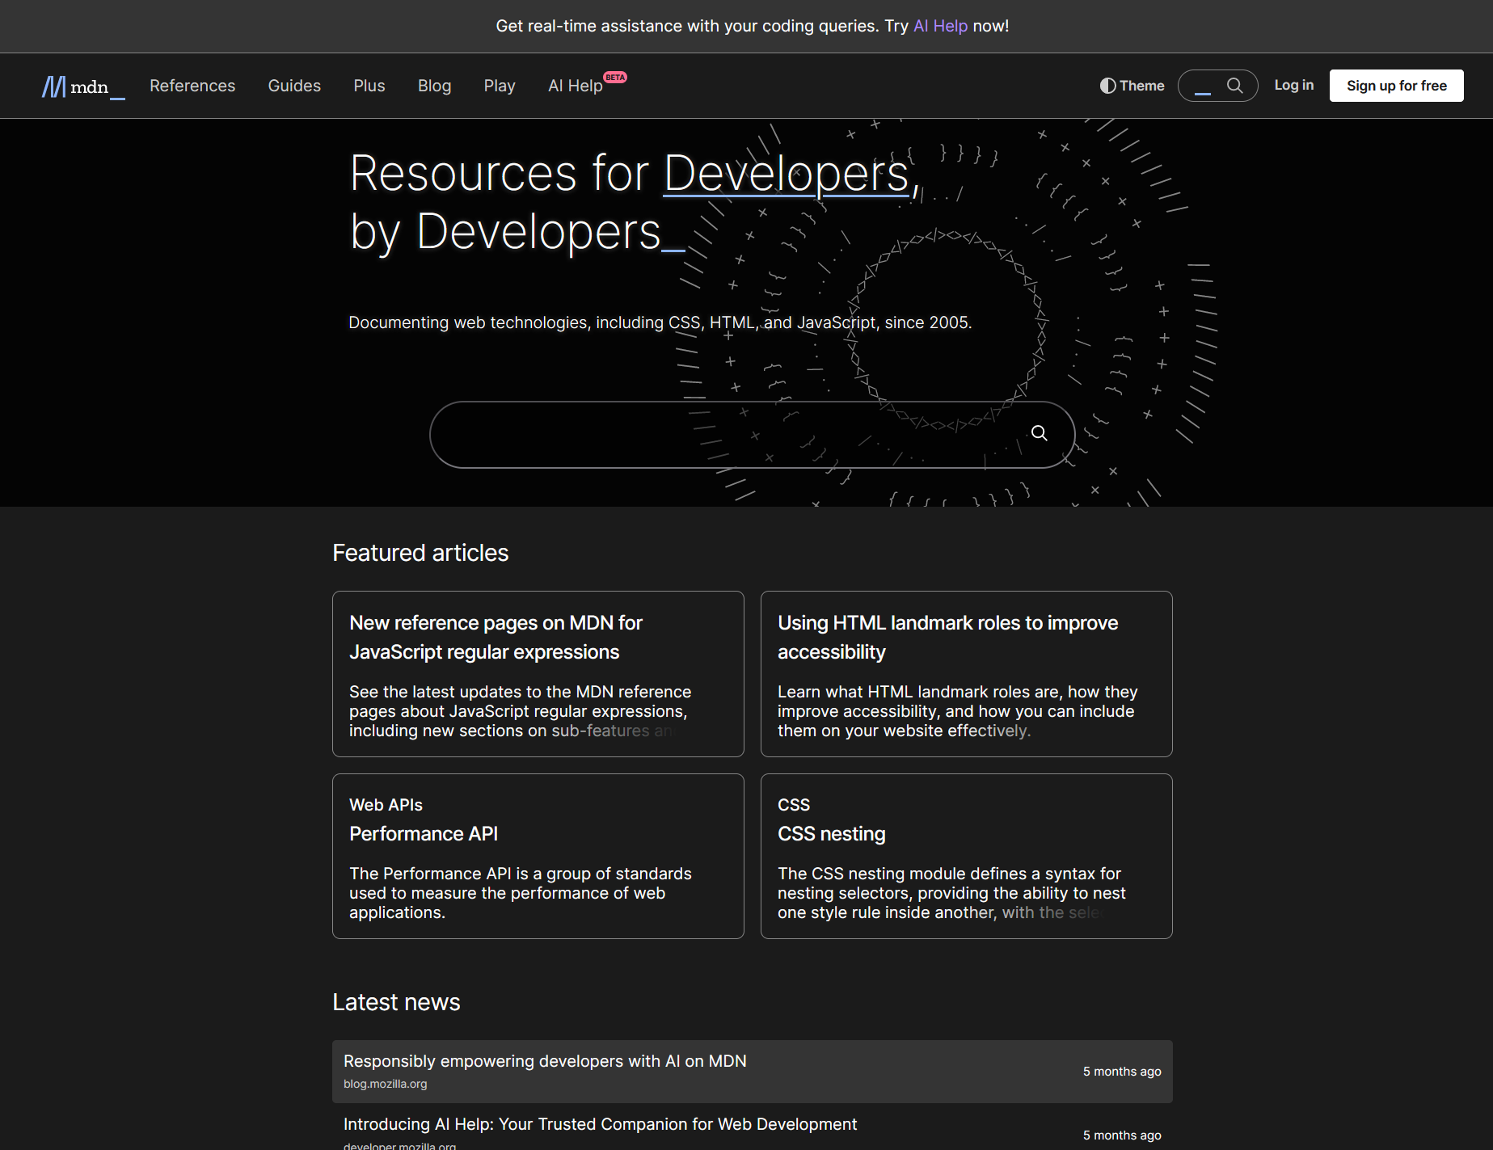Screen dimensions: 1493x1150
Task: Open Introducing AI Help news item
Action: coord(600,1124)
